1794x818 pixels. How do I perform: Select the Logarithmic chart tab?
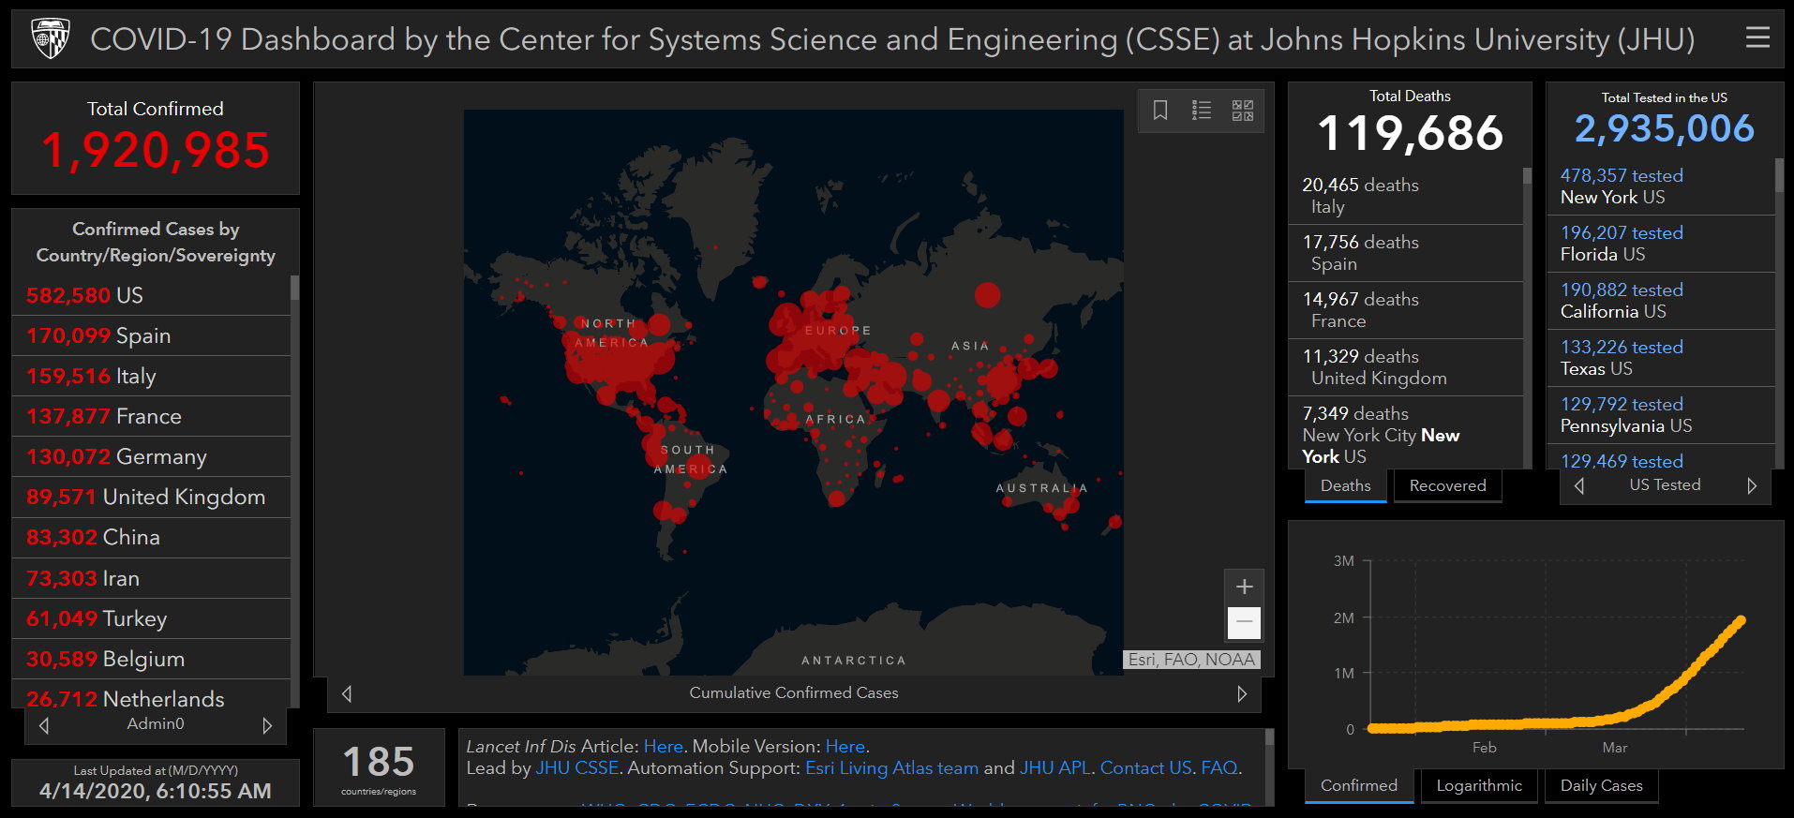click(x=1479, y=786)
